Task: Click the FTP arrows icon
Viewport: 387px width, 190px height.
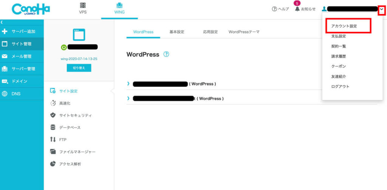Action: point(53,140)
